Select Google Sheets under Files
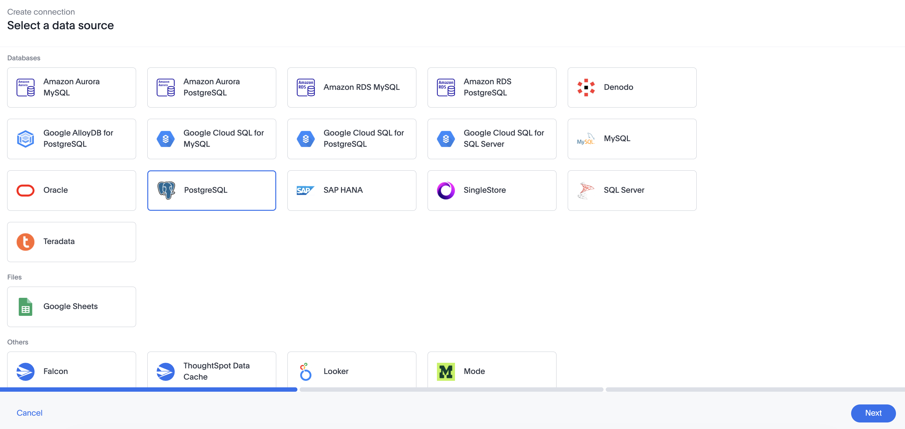This screenshot has width=905, height=429. [71, 307]
